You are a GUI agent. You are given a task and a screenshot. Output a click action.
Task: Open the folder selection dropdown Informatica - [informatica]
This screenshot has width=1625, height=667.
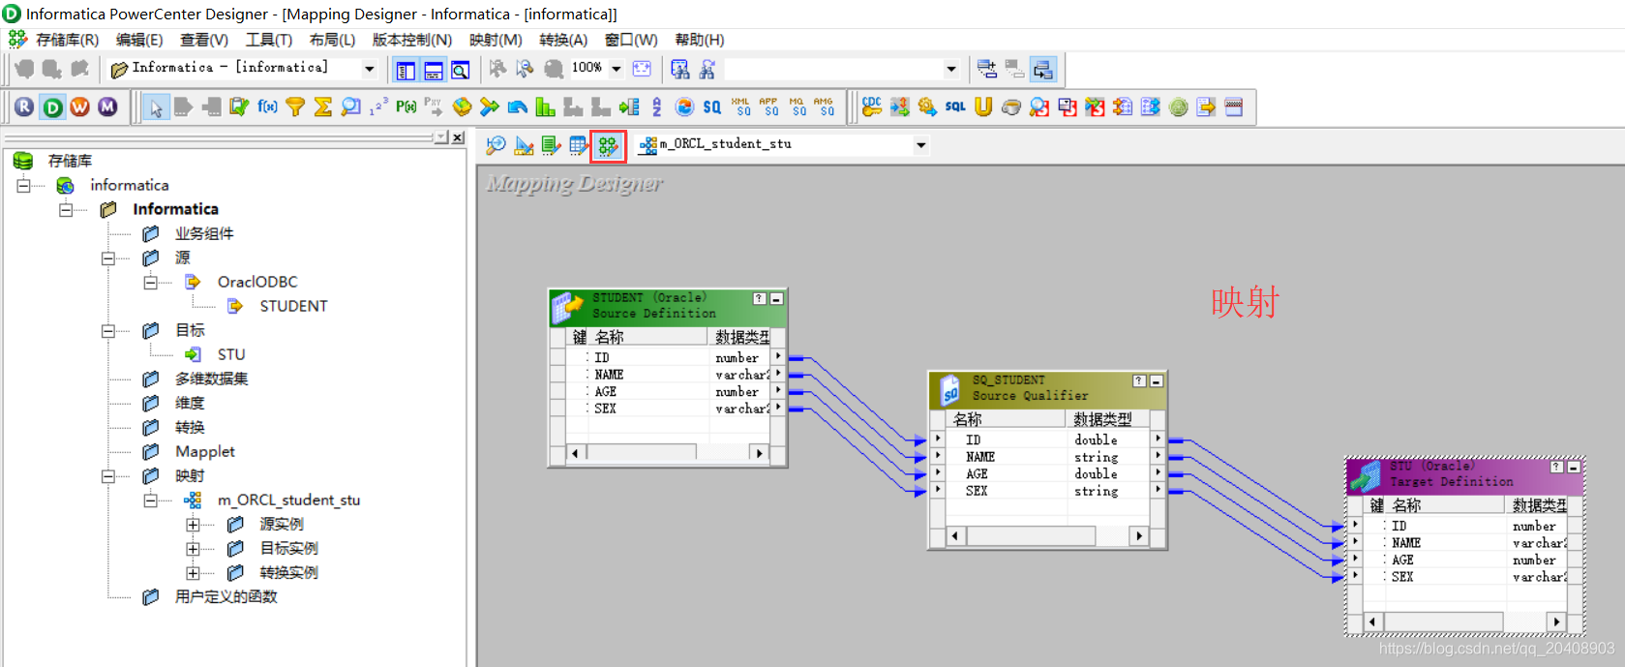tap(369, 69)
